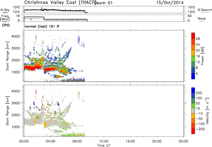Click the 'Christmas Valley East (fitACF)' plot title
Image resolution: width=212 pixels, height=147 pixels.
click(60, 2)
